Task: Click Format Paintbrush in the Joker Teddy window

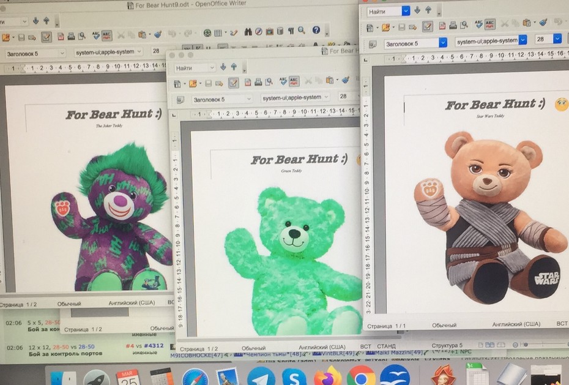Action: coord(157,34)
